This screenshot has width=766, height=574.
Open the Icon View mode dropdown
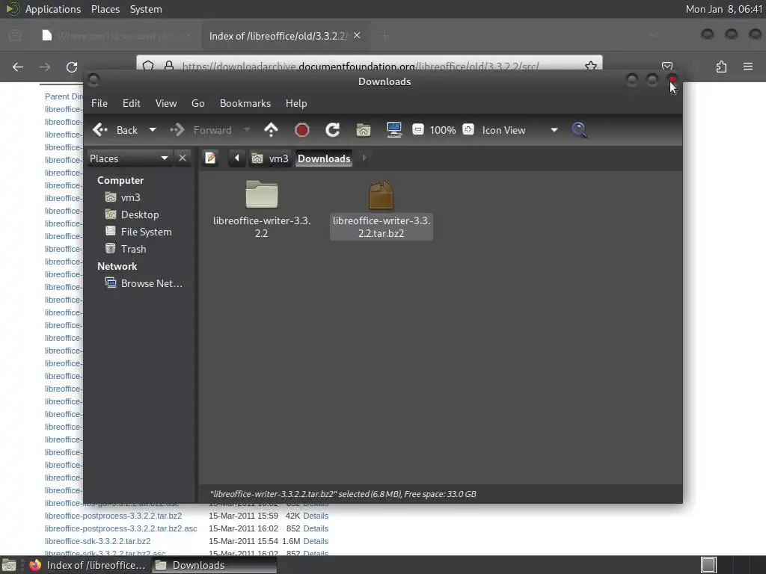520,130
